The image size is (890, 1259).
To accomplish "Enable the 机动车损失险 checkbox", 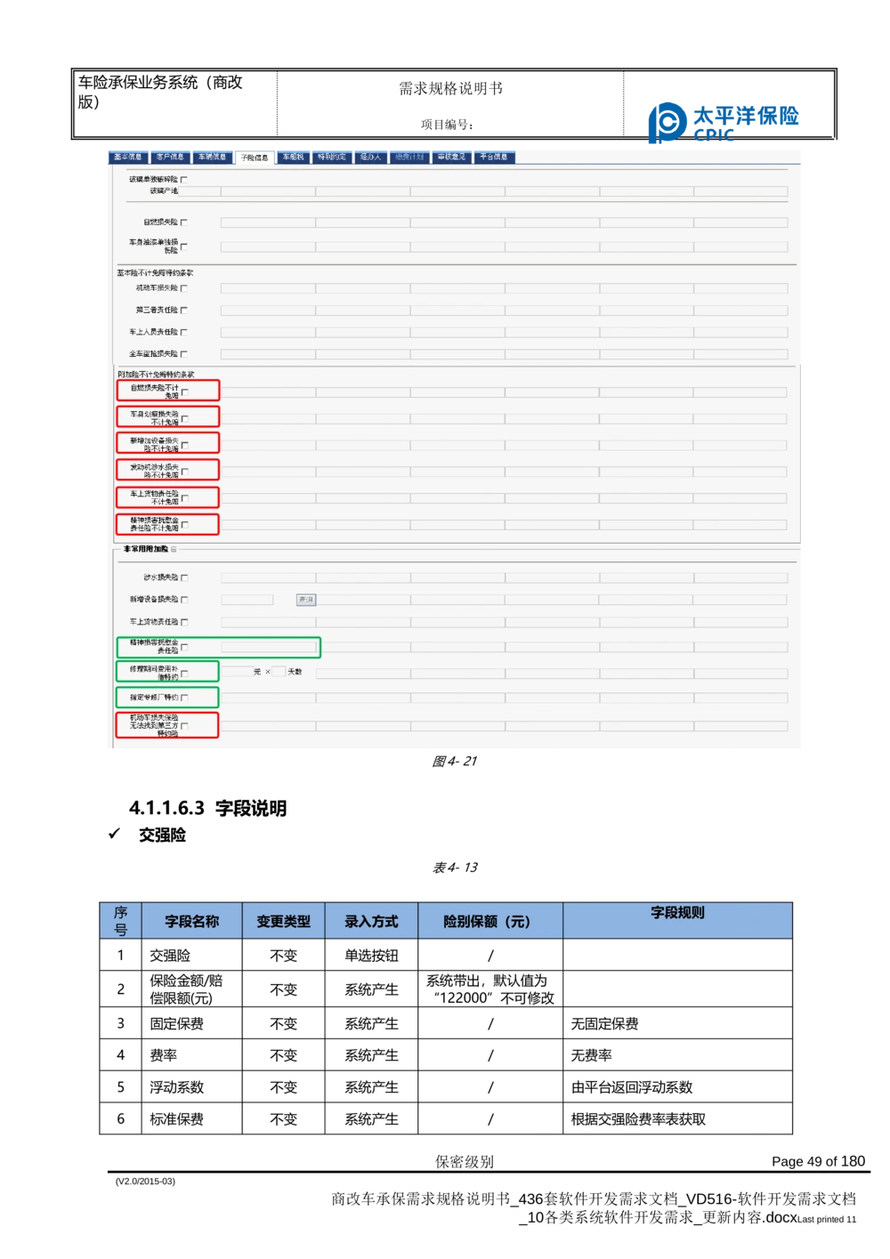I will pyautogui.click(x=184, y=287).
